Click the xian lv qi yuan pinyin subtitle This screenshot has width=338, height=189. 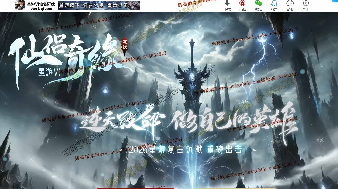tap(41, 9)
